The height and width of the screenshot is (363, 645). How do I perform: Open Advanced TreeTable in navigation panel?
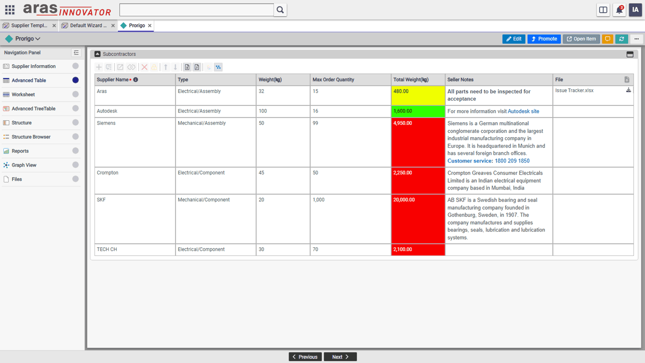33,108
